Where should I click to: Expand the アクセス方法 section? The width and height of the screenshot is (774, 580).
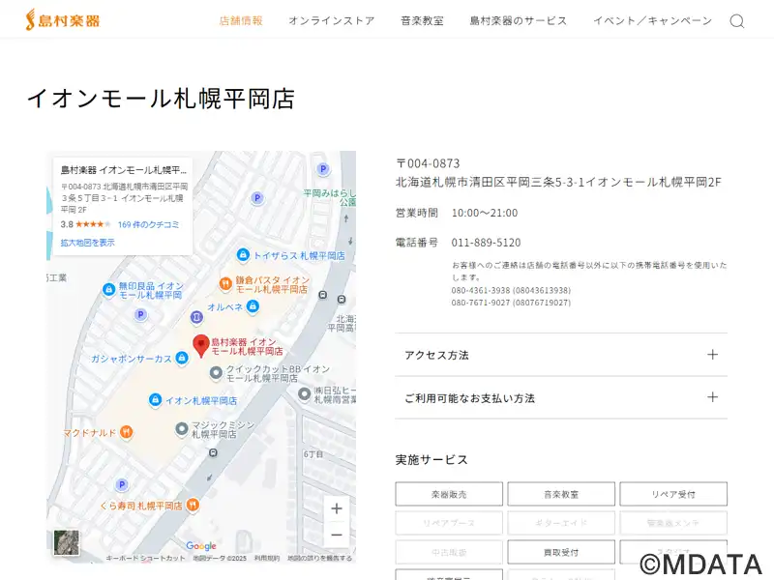561,355
